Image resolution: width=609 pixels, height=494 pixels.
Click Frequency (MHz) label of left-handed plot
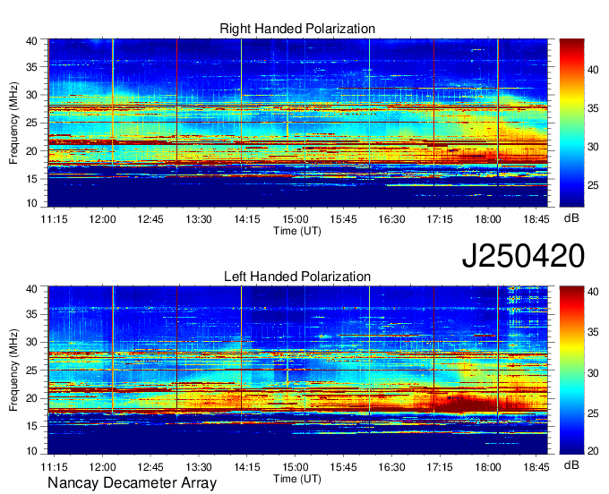click(13, 370)
